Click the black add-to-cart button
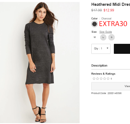130x124 pixels. (x=122, y=49)
